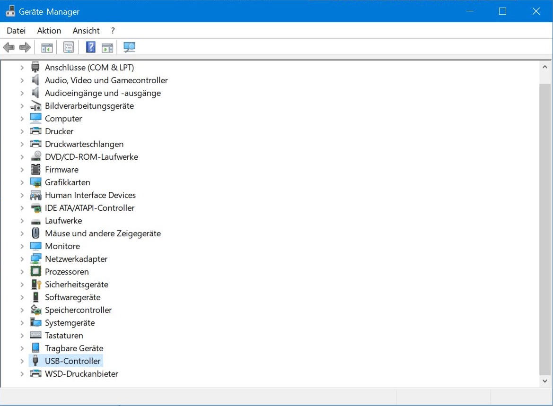Click the Speichercontroller icon
The height and width of the screenshot is (406, 553).
[x=35, y=310]
